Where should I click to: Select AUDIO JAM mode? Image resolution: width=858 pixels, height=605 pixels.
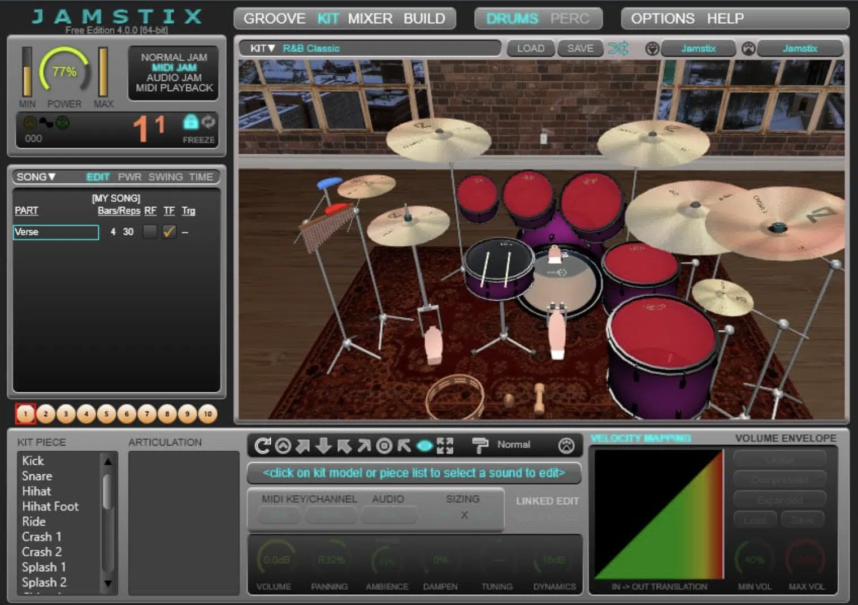[174, 77]
